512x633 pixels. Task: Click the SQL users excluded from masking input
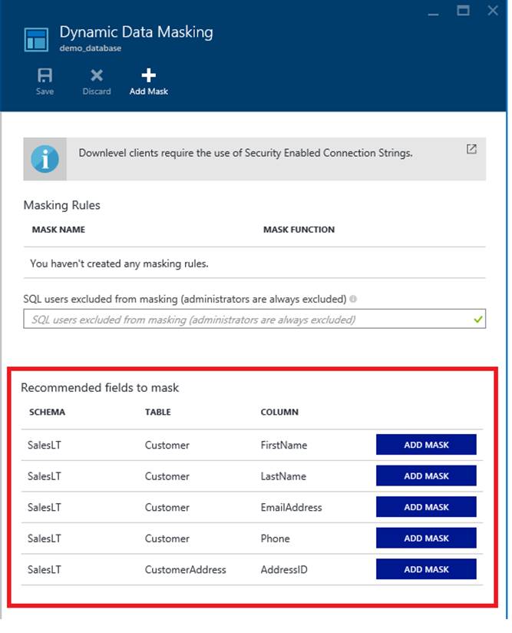pyautogui.click(x=246, y=320)
